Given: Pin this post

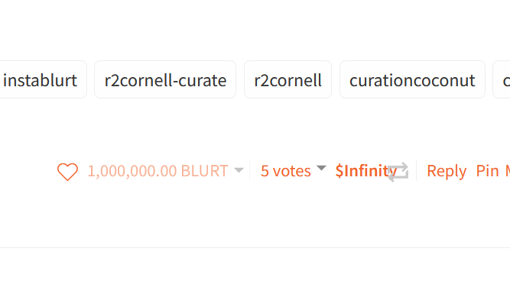Looking at the screenshot, I should [487, 171].
